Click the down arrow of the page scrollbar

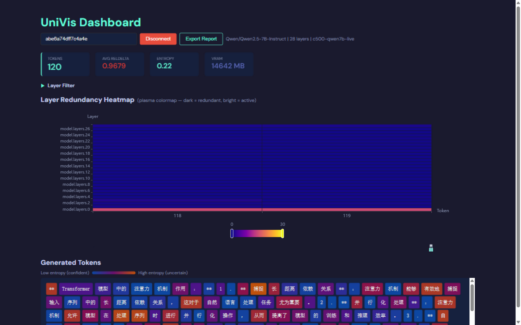point(518,322)
